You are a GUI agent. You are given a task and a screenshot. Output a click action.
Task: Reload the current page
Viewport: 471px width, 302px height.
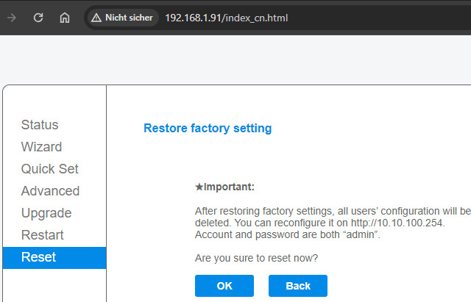click(38, 17)
